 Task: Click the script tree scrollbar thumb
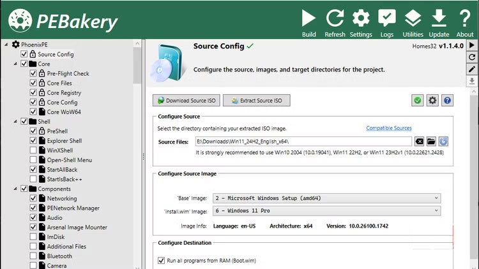(x=137, y=65)
